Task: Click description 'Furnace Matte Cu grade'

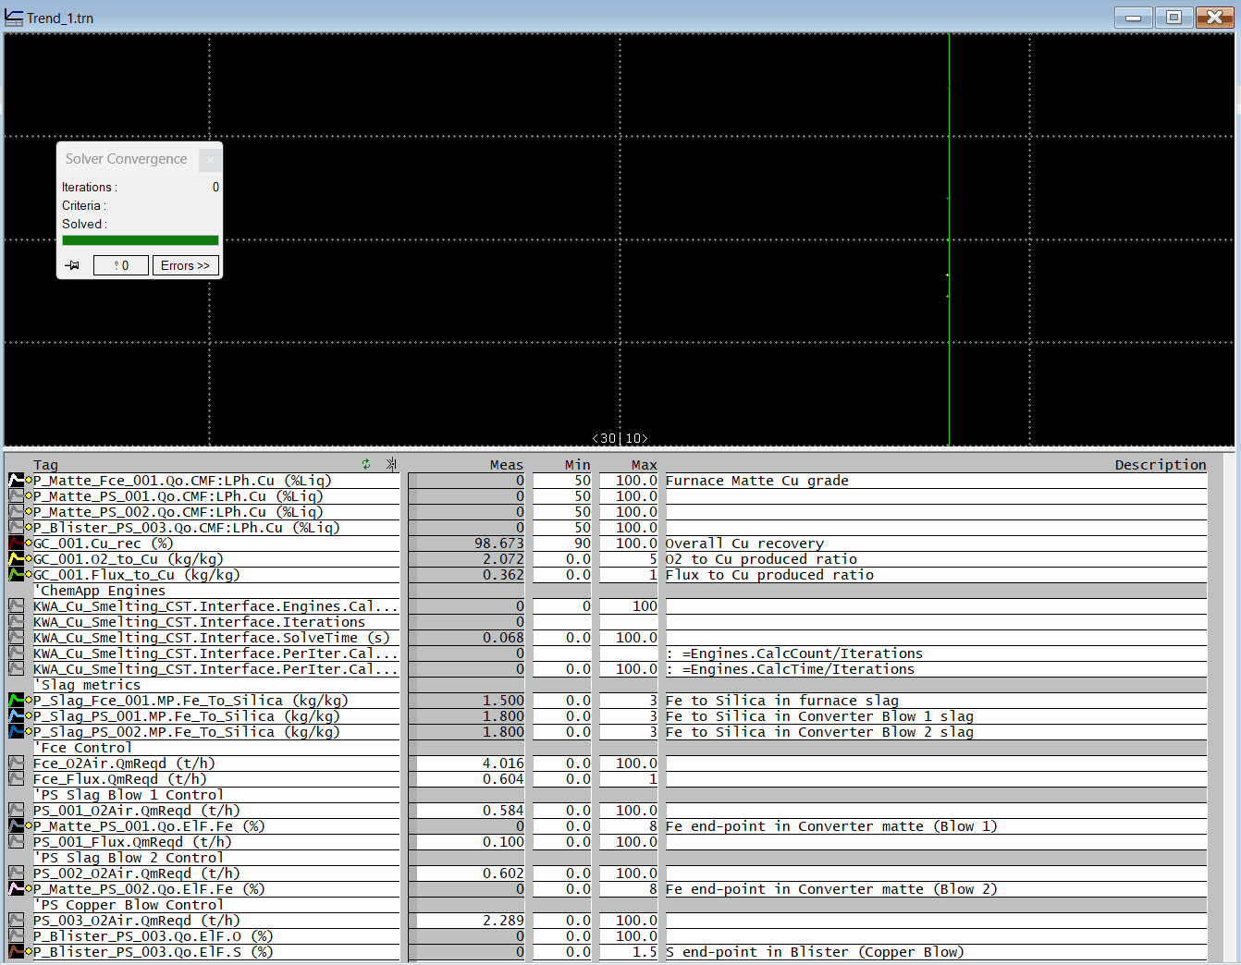Action: click(756, 481)
